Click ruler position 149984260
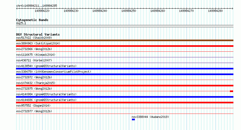Viewport: 241px width, 130px height. (x=158, y=11)
